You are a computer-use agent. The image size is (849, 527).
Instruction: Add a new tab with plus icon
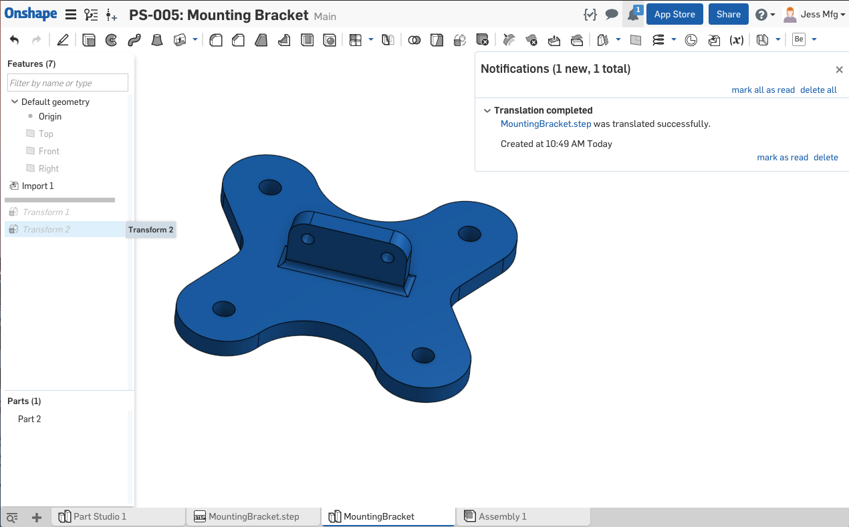point(37,517)
